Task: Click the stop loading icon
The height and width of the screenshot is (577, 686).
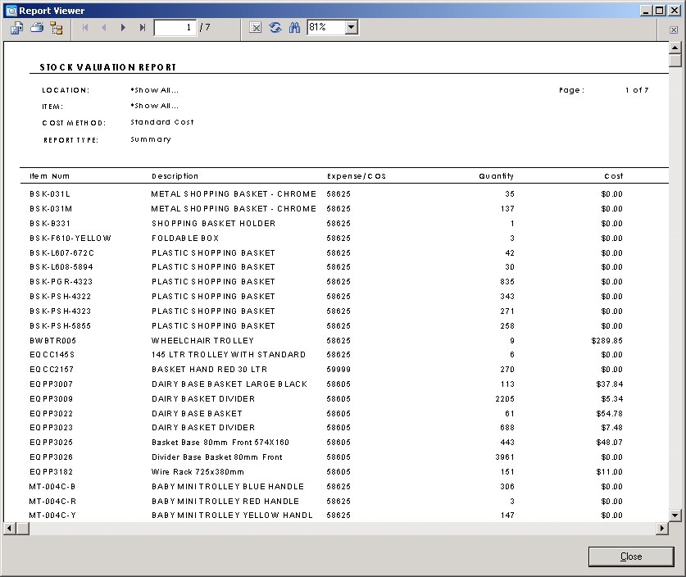Action: point(255,28)
